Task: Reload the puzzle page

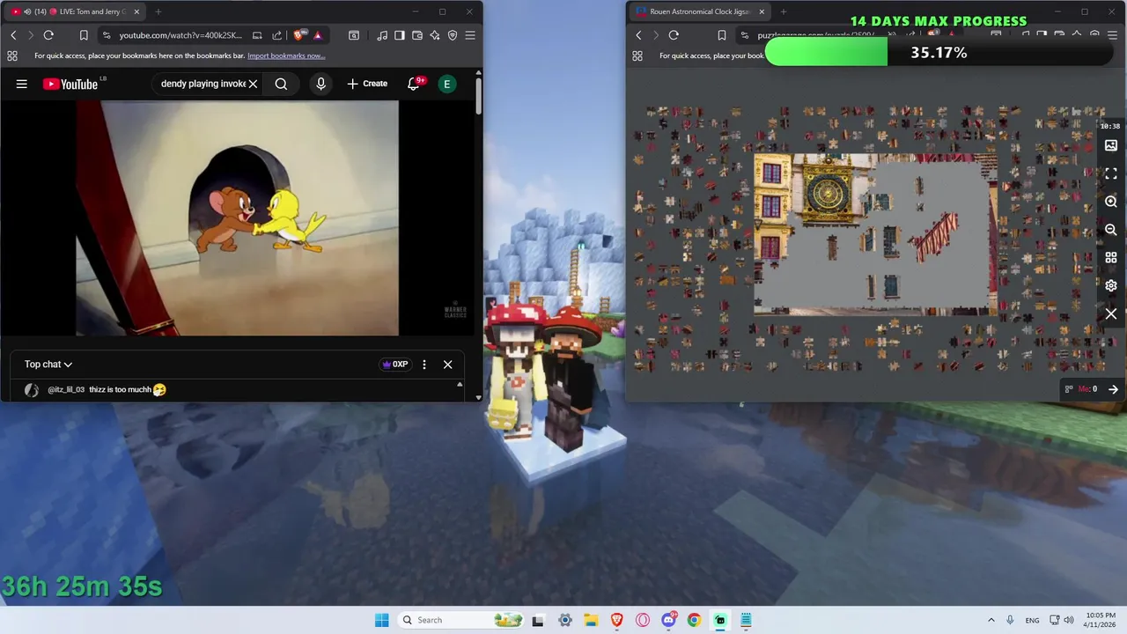Action: tap(674, 35)
